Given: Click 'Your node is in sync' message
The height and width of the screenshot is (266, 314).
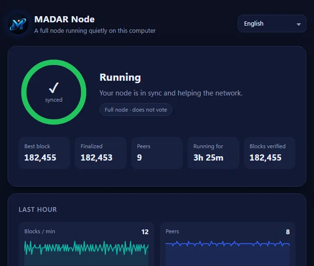Looking at the screenshot, I should coord(171,93).
